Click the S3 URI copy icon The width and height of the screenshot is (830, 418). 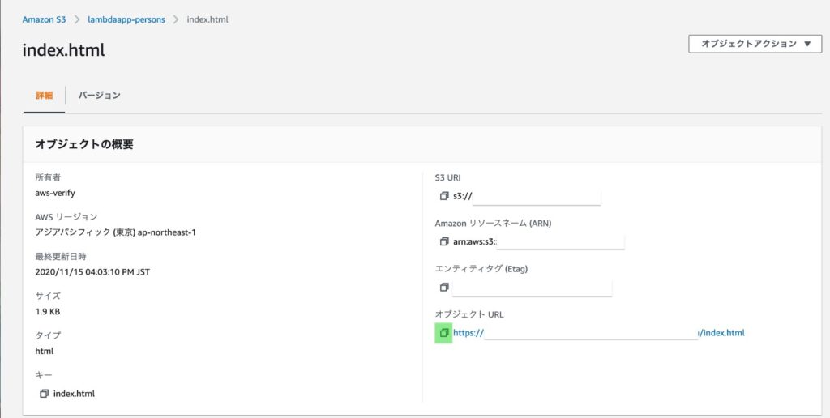443,196
